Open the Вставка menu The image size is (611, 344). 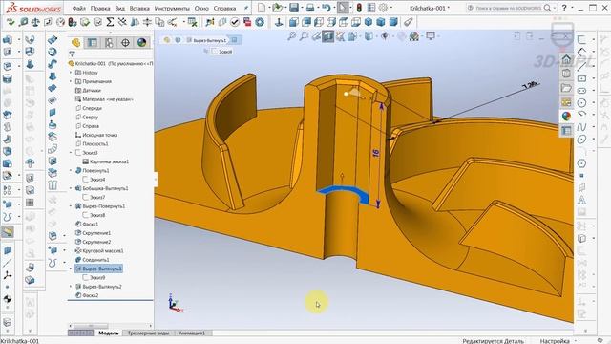(x=139, y=8)
